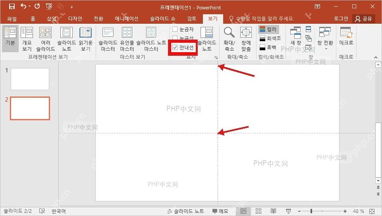
Task: Switch to the 홈 tab
Action: pos(33,19)
